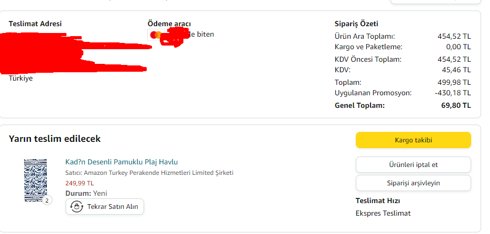490x234 pixels.
Task: Click the beach towel product thumbnail
Action: 35,180
